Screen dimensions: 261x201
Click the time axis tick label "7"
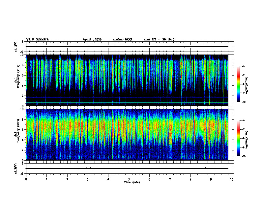(170, 179)
